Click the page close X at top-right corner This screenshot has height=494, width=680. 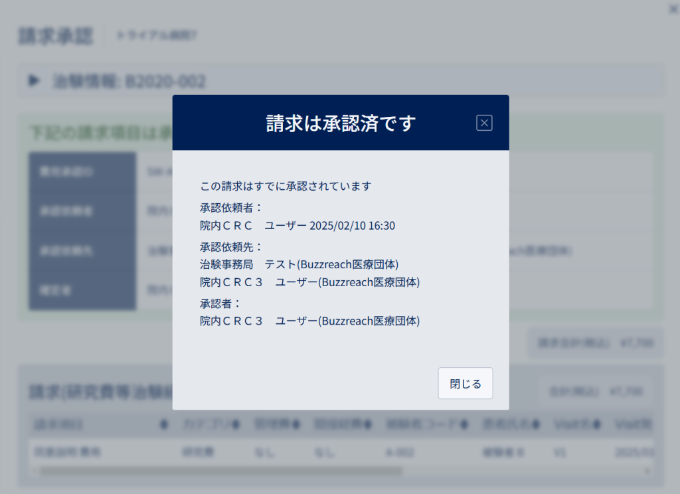[673, 9]
